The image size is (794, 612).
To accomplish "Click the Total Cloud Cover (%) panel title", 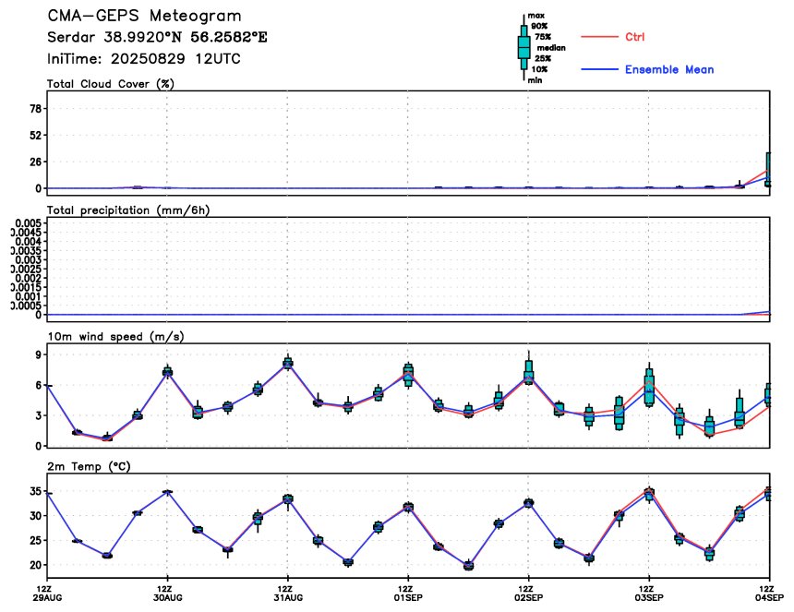I will click(x=111, y=84).
